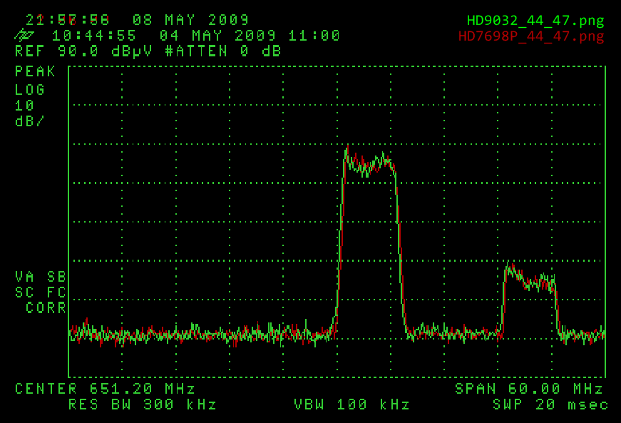Click the 10 dB/ scale division value
The width and height of the screenshot is (621, 423).
tap(29, 113)
